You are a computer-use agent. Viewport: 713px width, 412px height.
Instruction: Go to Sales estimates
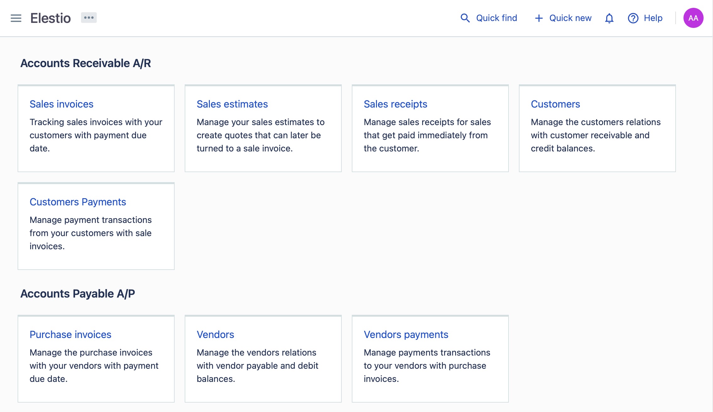232,104
